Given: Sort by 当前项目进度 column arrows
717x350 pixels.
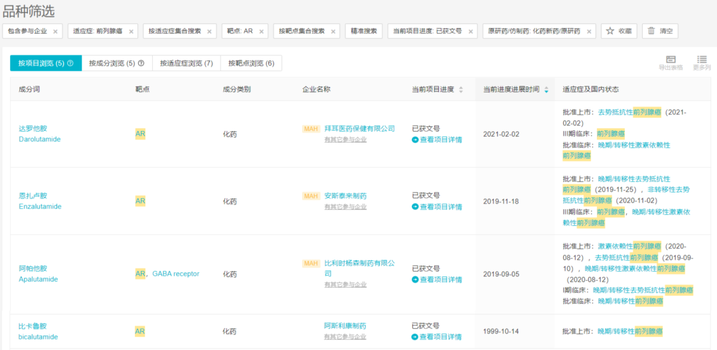Looking at the screenshot, I should 461,89.
